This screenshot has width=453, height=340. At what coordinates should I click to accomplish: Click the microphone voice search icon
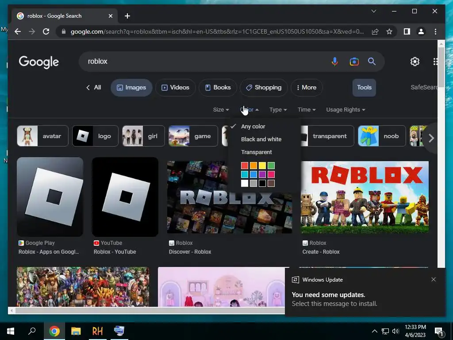coord(334,62)
